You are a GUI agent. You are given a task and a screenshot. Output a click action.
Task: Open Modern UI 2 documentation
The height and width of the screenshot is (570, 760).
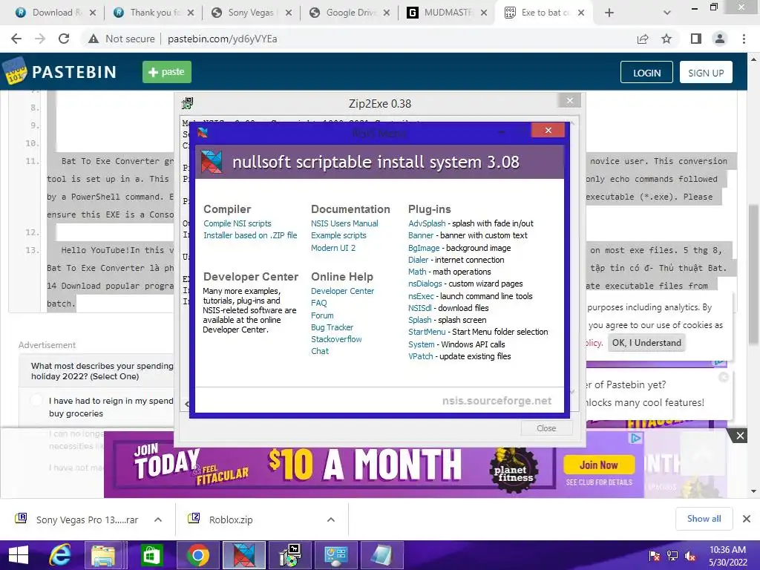(x=333, y=248)
